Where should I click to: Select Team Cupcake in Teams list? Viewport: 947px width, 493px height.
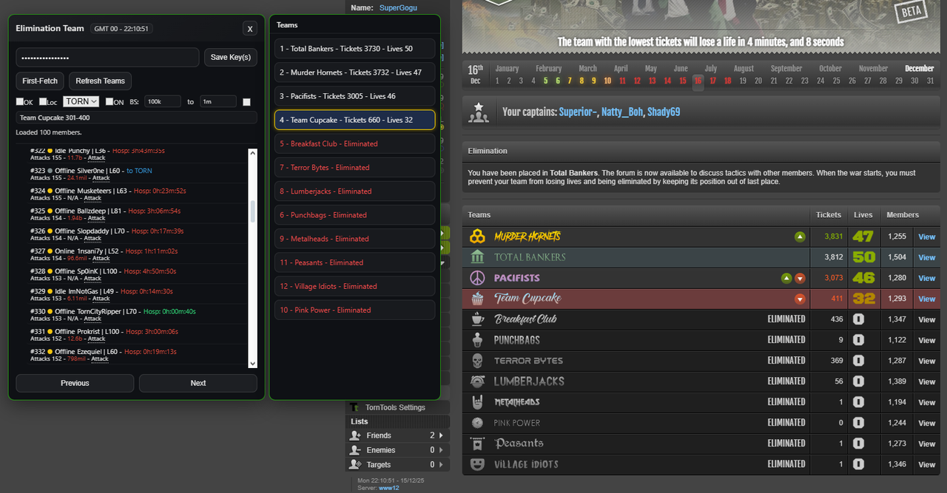click(x=354, y=120)
